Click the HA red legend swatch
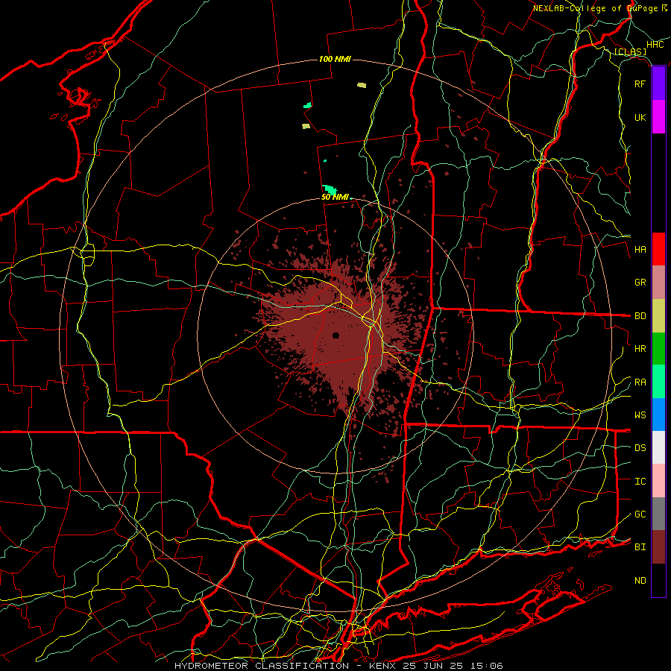This screenshot has height=671, width=671. 658,249
